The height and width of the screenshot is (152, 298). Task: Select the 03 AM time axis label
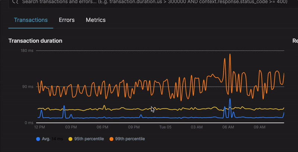[x=197, y=127]
